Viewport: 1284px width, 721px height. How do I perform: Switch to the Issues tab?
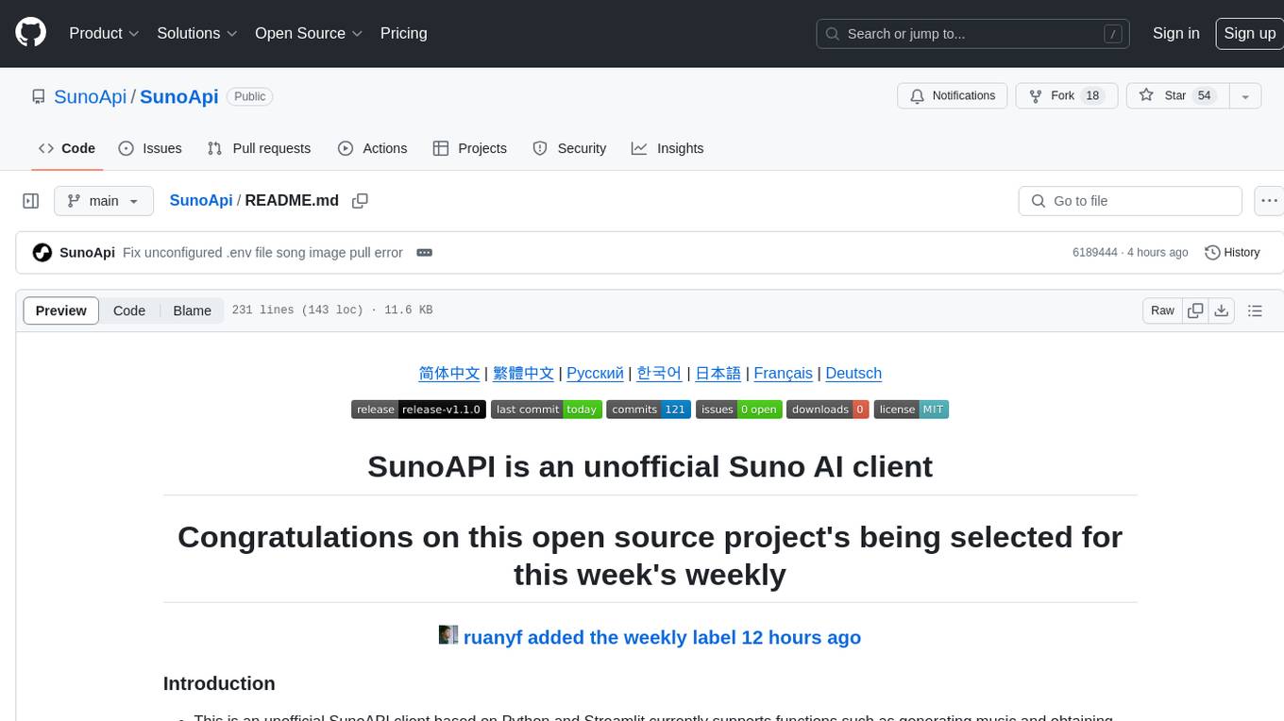coord(150,148)
